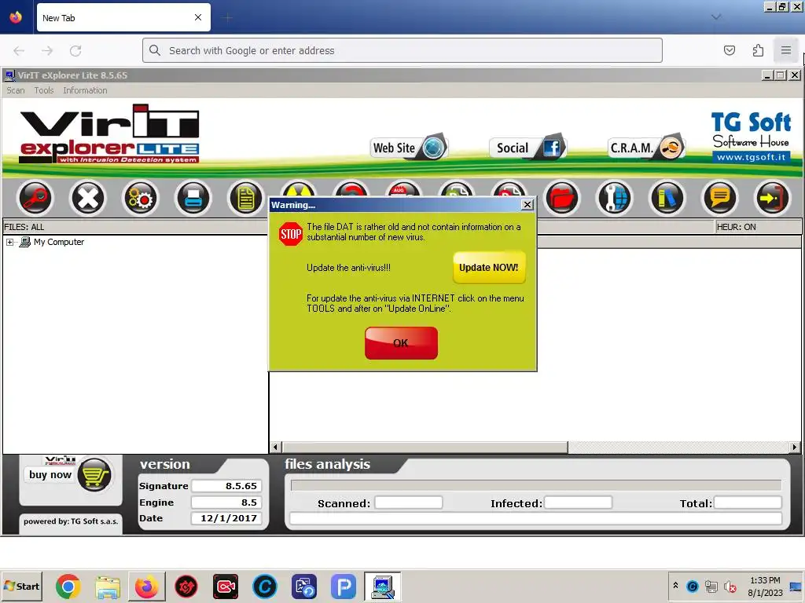This screenshot has height=603, width=805.
Task: Click the blue C taskbar app
Action: tap(265, 587)
